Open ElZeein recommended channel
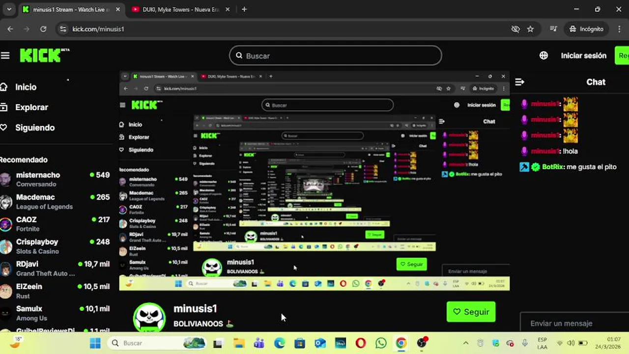The height and width of the screenshot is (354, 629). [55, 291]
